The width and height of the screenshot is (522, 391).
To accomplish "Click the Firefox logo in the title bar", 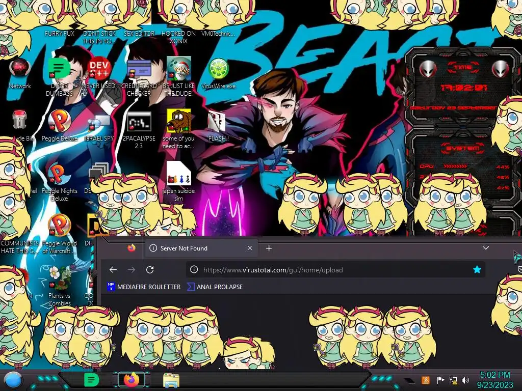I will tap(132, 248).
